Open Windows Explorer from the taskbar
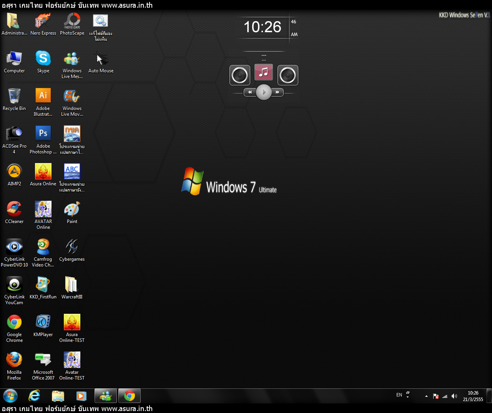The image size is (492, 413). [x=58, y=396]
